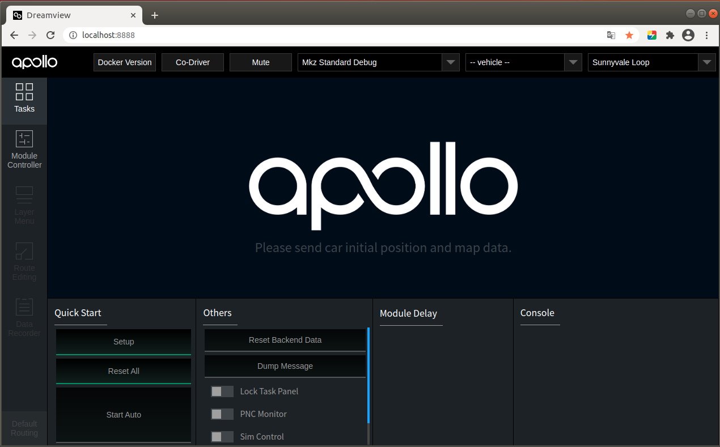This screenshot has height=447, width=720.
Task: Enable Sim Control mode
Action: 222,436
